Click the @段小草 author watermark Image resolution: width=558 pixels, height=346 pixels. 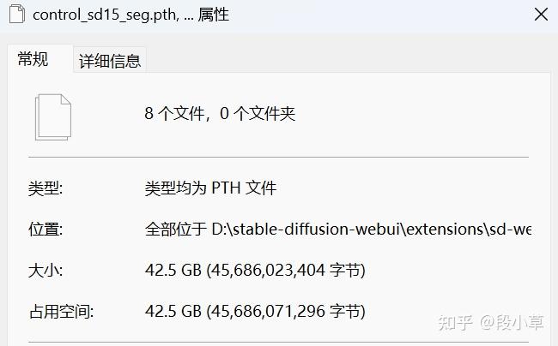[x=512, y=323]
